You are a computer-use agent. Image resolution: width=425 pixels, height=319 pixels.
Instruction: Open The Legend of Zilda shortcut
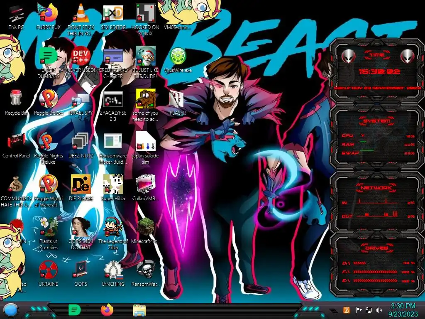coord(113,233)
